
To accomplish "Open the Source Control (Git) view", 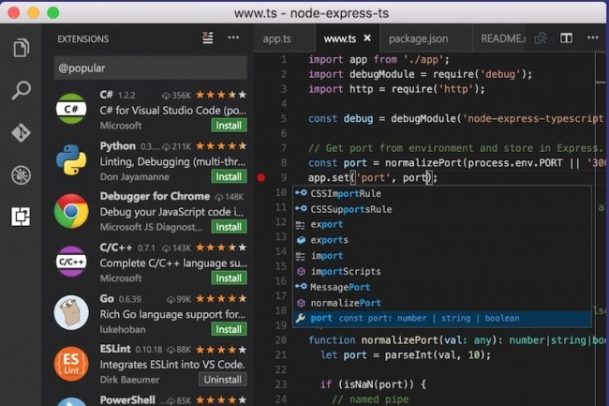I will pyautogui.click(x=21, y=132).
